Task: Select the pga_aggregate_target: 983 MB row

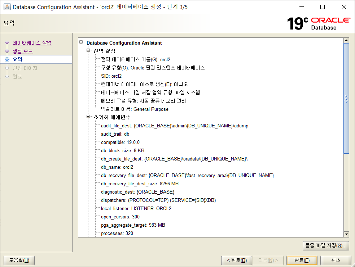Action: tap(133, 225)
